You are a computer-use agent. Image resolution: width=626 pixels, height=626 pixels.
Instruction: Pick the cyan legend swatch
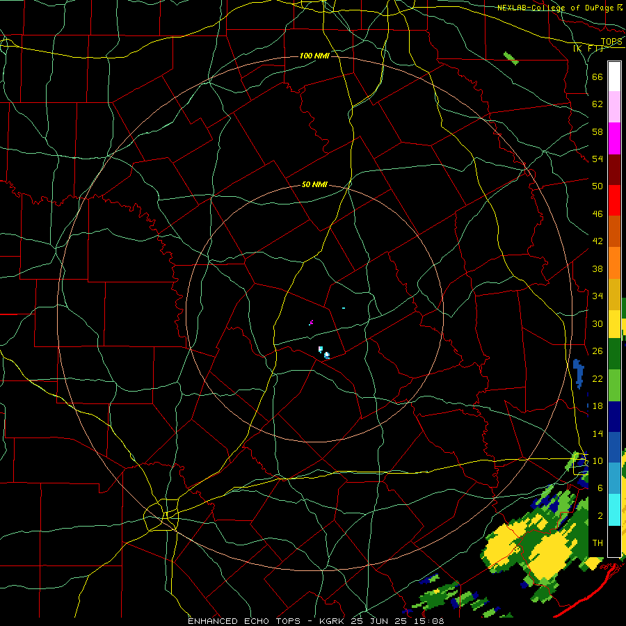[614, 510]
